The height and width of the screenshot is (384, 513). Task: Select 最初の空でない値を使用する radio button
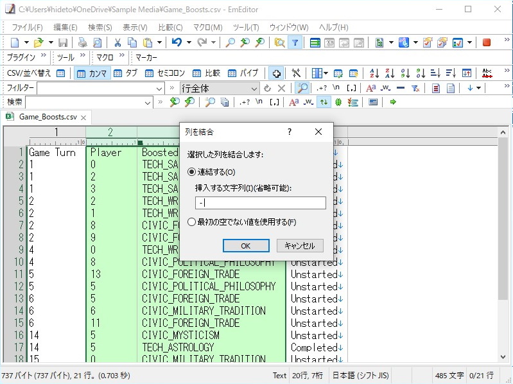[191, 222]
